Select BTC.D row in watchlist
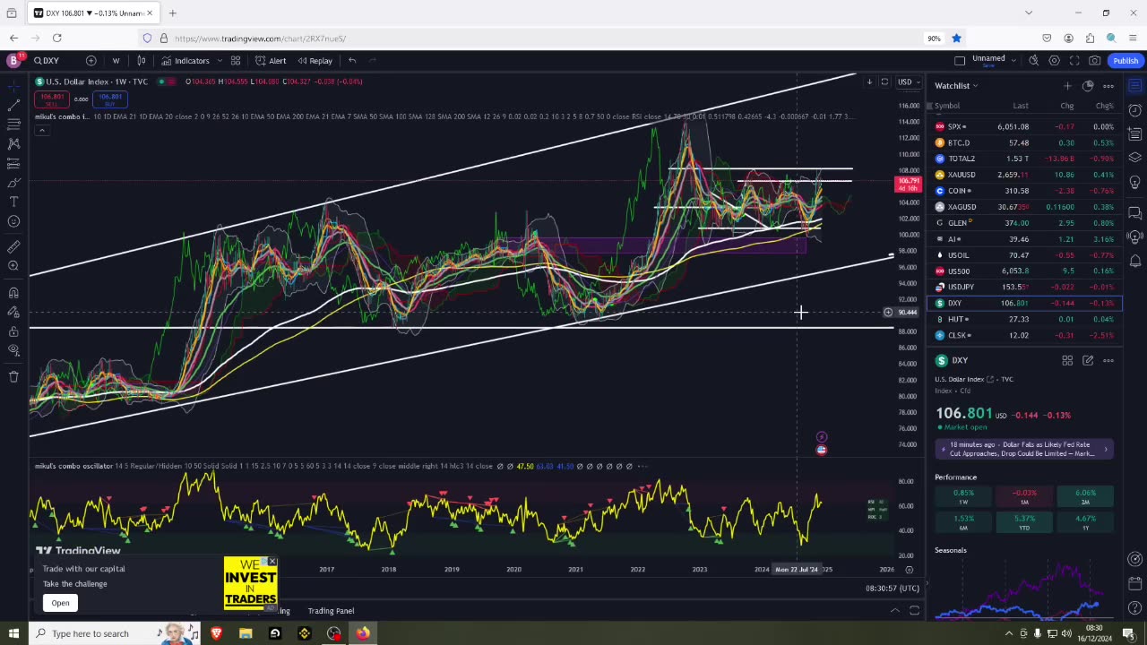The height and width of the screenshot is (645, 1147). point(1023,142)
